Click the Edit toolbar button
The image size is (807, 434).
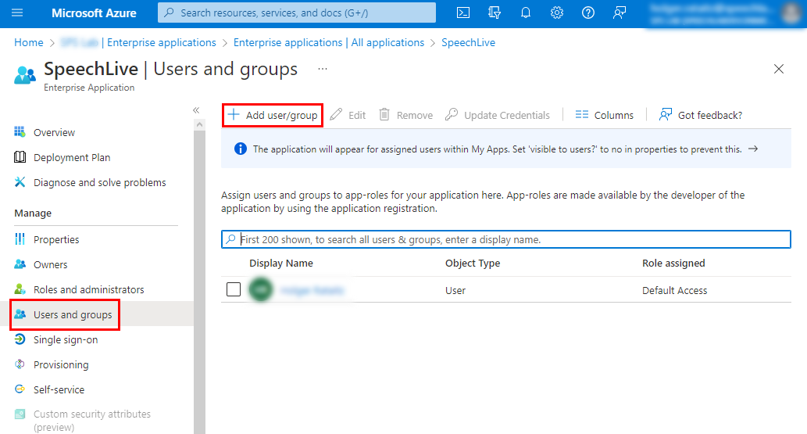[x=348, y=115]
